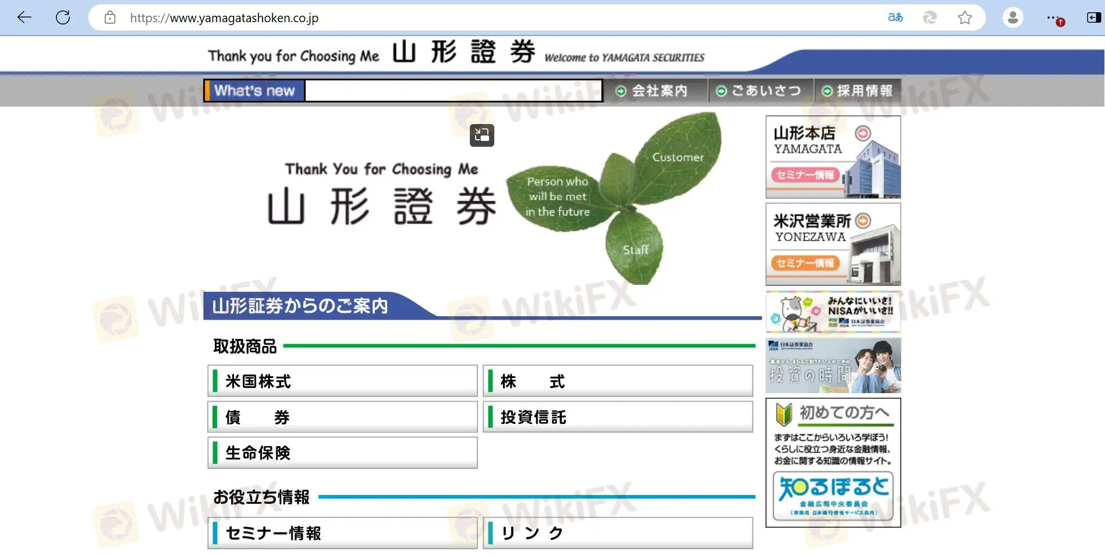Image resolution: width=1105 pixels, height=555 pixels.
Task: Click the お役立ち情報 section heading
Action: point(261,497)
